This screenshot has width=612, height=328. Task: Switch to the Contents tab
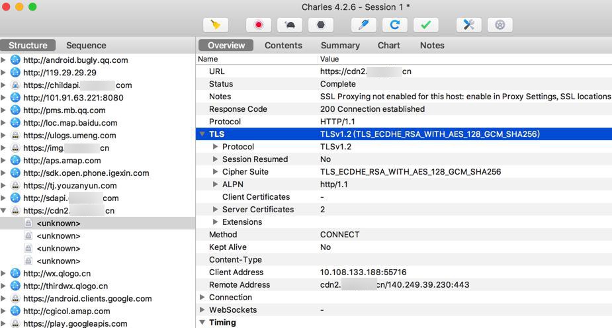pos(283,46)
